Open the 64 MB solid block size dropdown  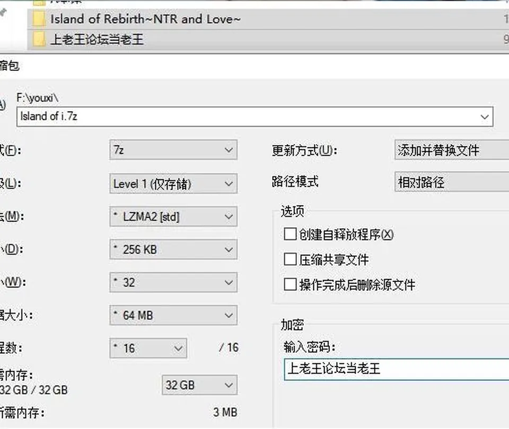tap(173, 315)
